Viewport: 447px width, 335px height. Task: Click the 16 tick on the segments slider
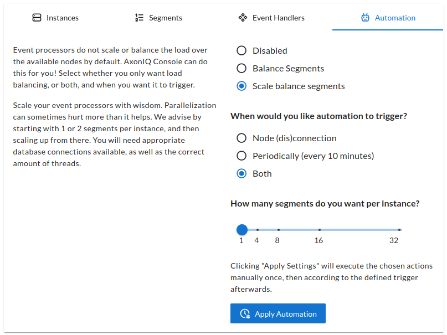(x=318, y=229)
